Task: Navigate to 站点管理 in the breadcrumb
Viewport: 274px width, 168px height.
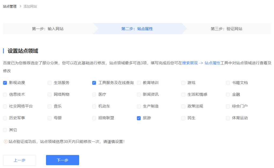Action: coord(10,6)
